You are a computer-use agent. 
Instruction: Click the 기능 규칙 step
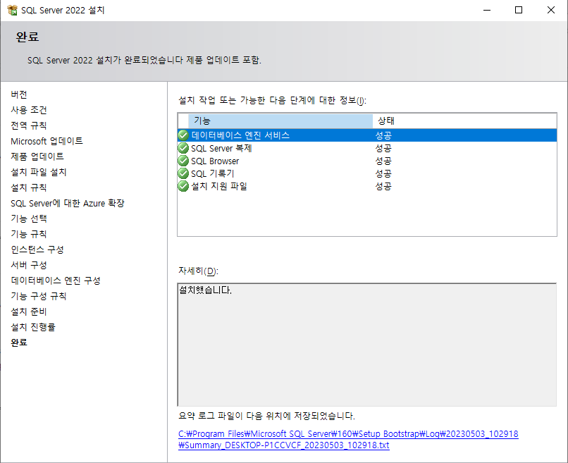point(29,234)
